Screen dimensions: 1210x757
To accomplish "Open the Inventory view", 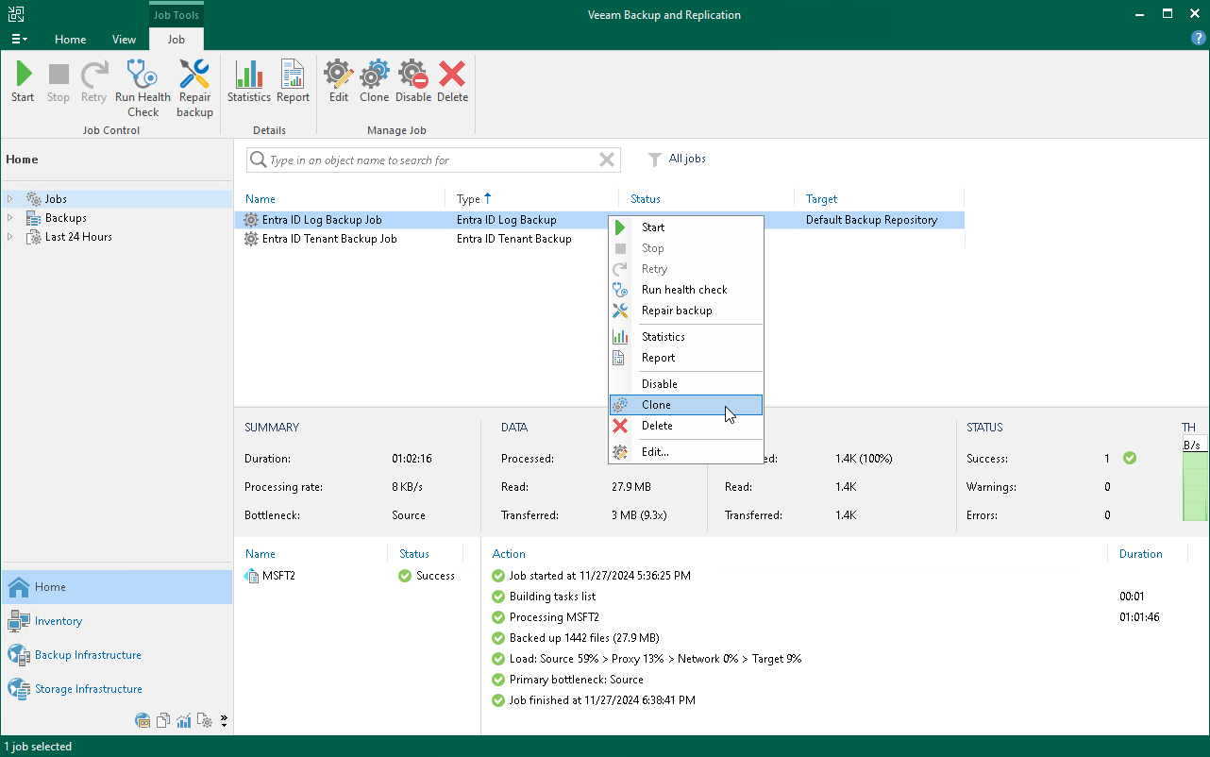I will [x=116, y=621].
